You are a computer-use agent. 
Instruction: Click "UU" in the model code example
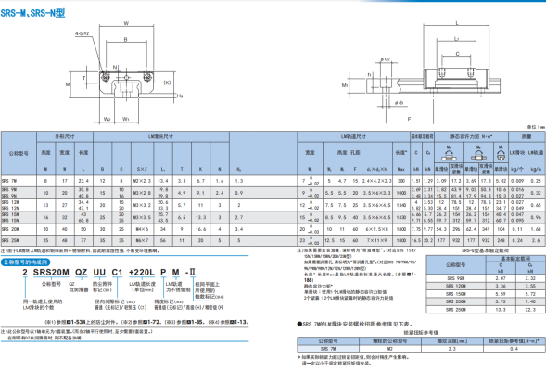click(x=99, y=272)
